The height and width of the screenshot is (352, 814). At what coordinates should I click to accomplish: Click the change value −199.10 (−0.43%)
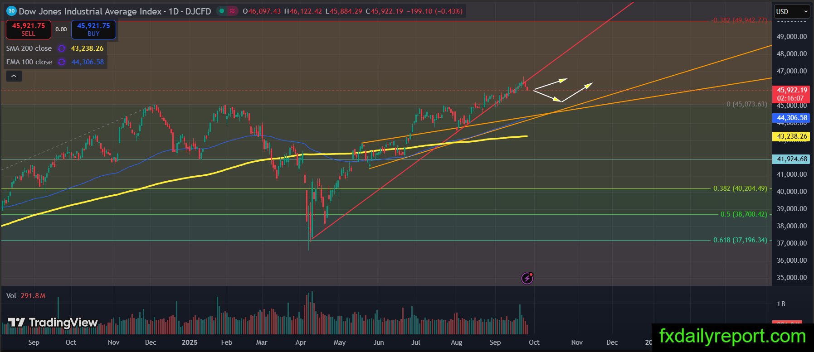click(434, 11)
